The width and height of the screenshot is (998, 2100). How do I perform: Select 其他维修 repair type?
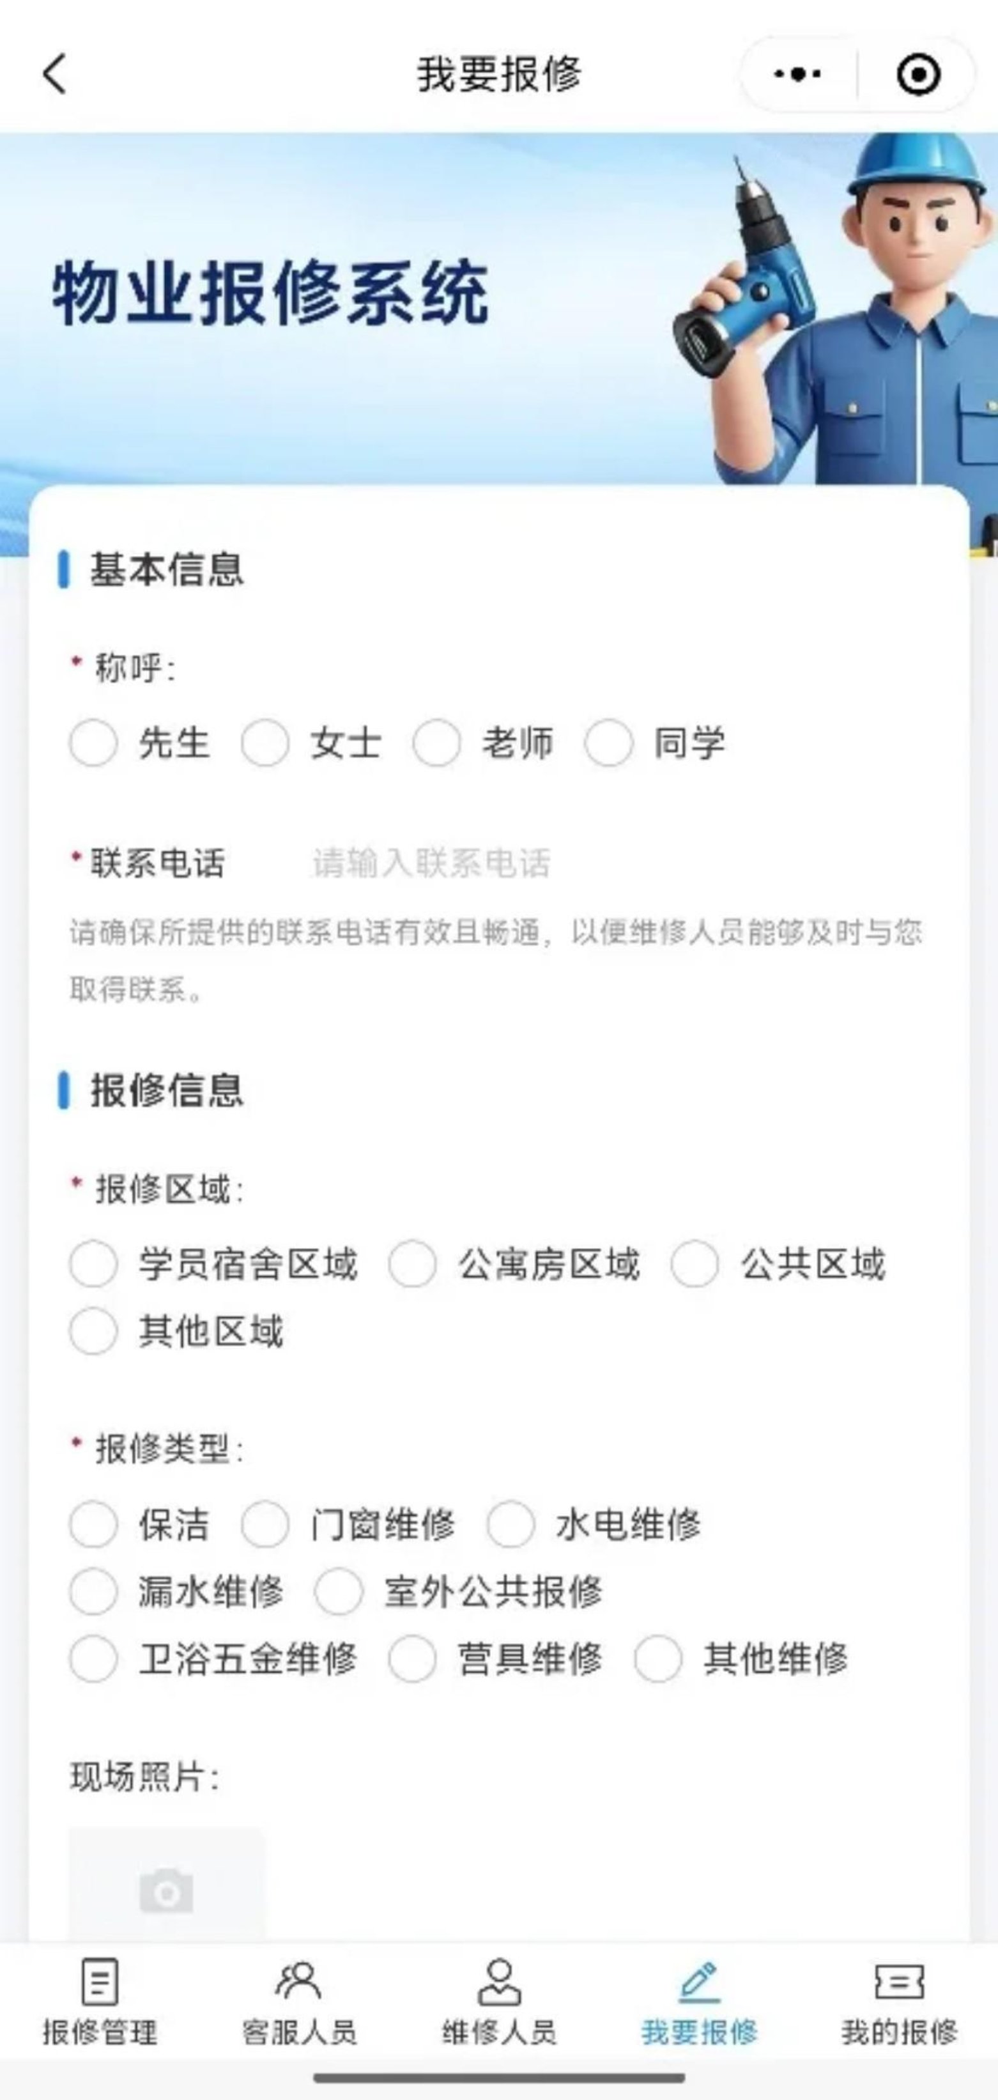tap(658, 1658)
